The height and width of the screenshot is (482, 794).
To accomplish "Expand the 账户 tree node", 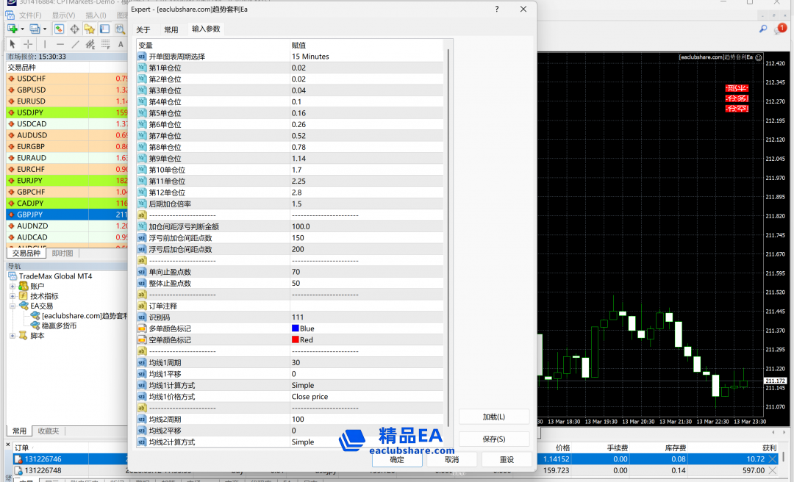I will (12, 286).
